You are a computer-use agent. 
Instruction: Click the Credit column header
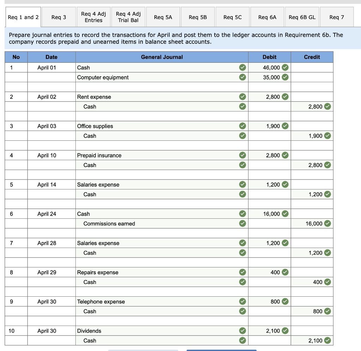pyautogui.click(x=312, y=57)
